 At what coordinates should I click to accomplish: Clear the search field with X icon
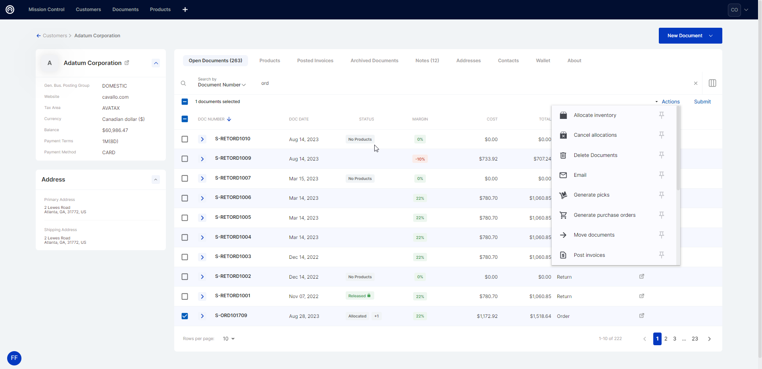click(x=695, y=83)
